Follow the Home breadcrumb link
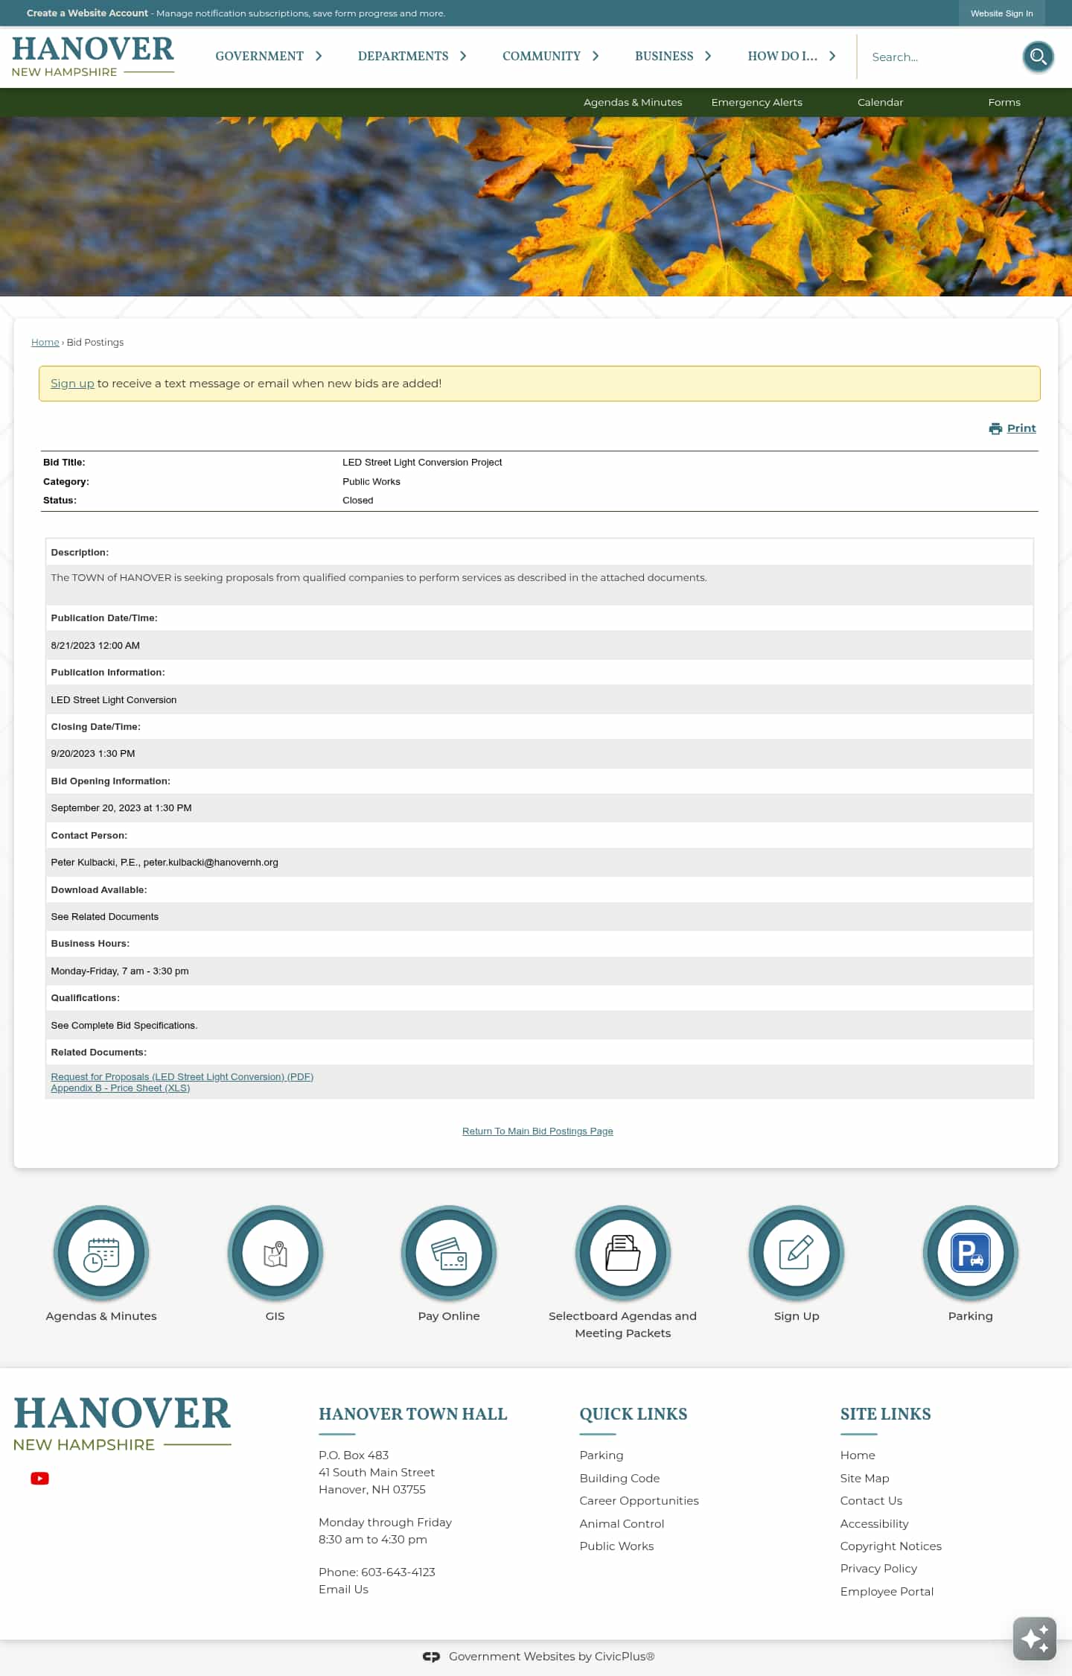The width and height of the screenshot is (1072, 1676). pyautogui.click(x=45, y=342)
